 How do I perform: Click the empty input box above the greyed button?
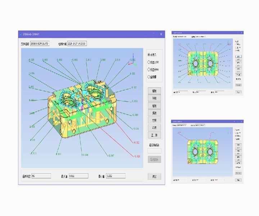tap(154, 151)
